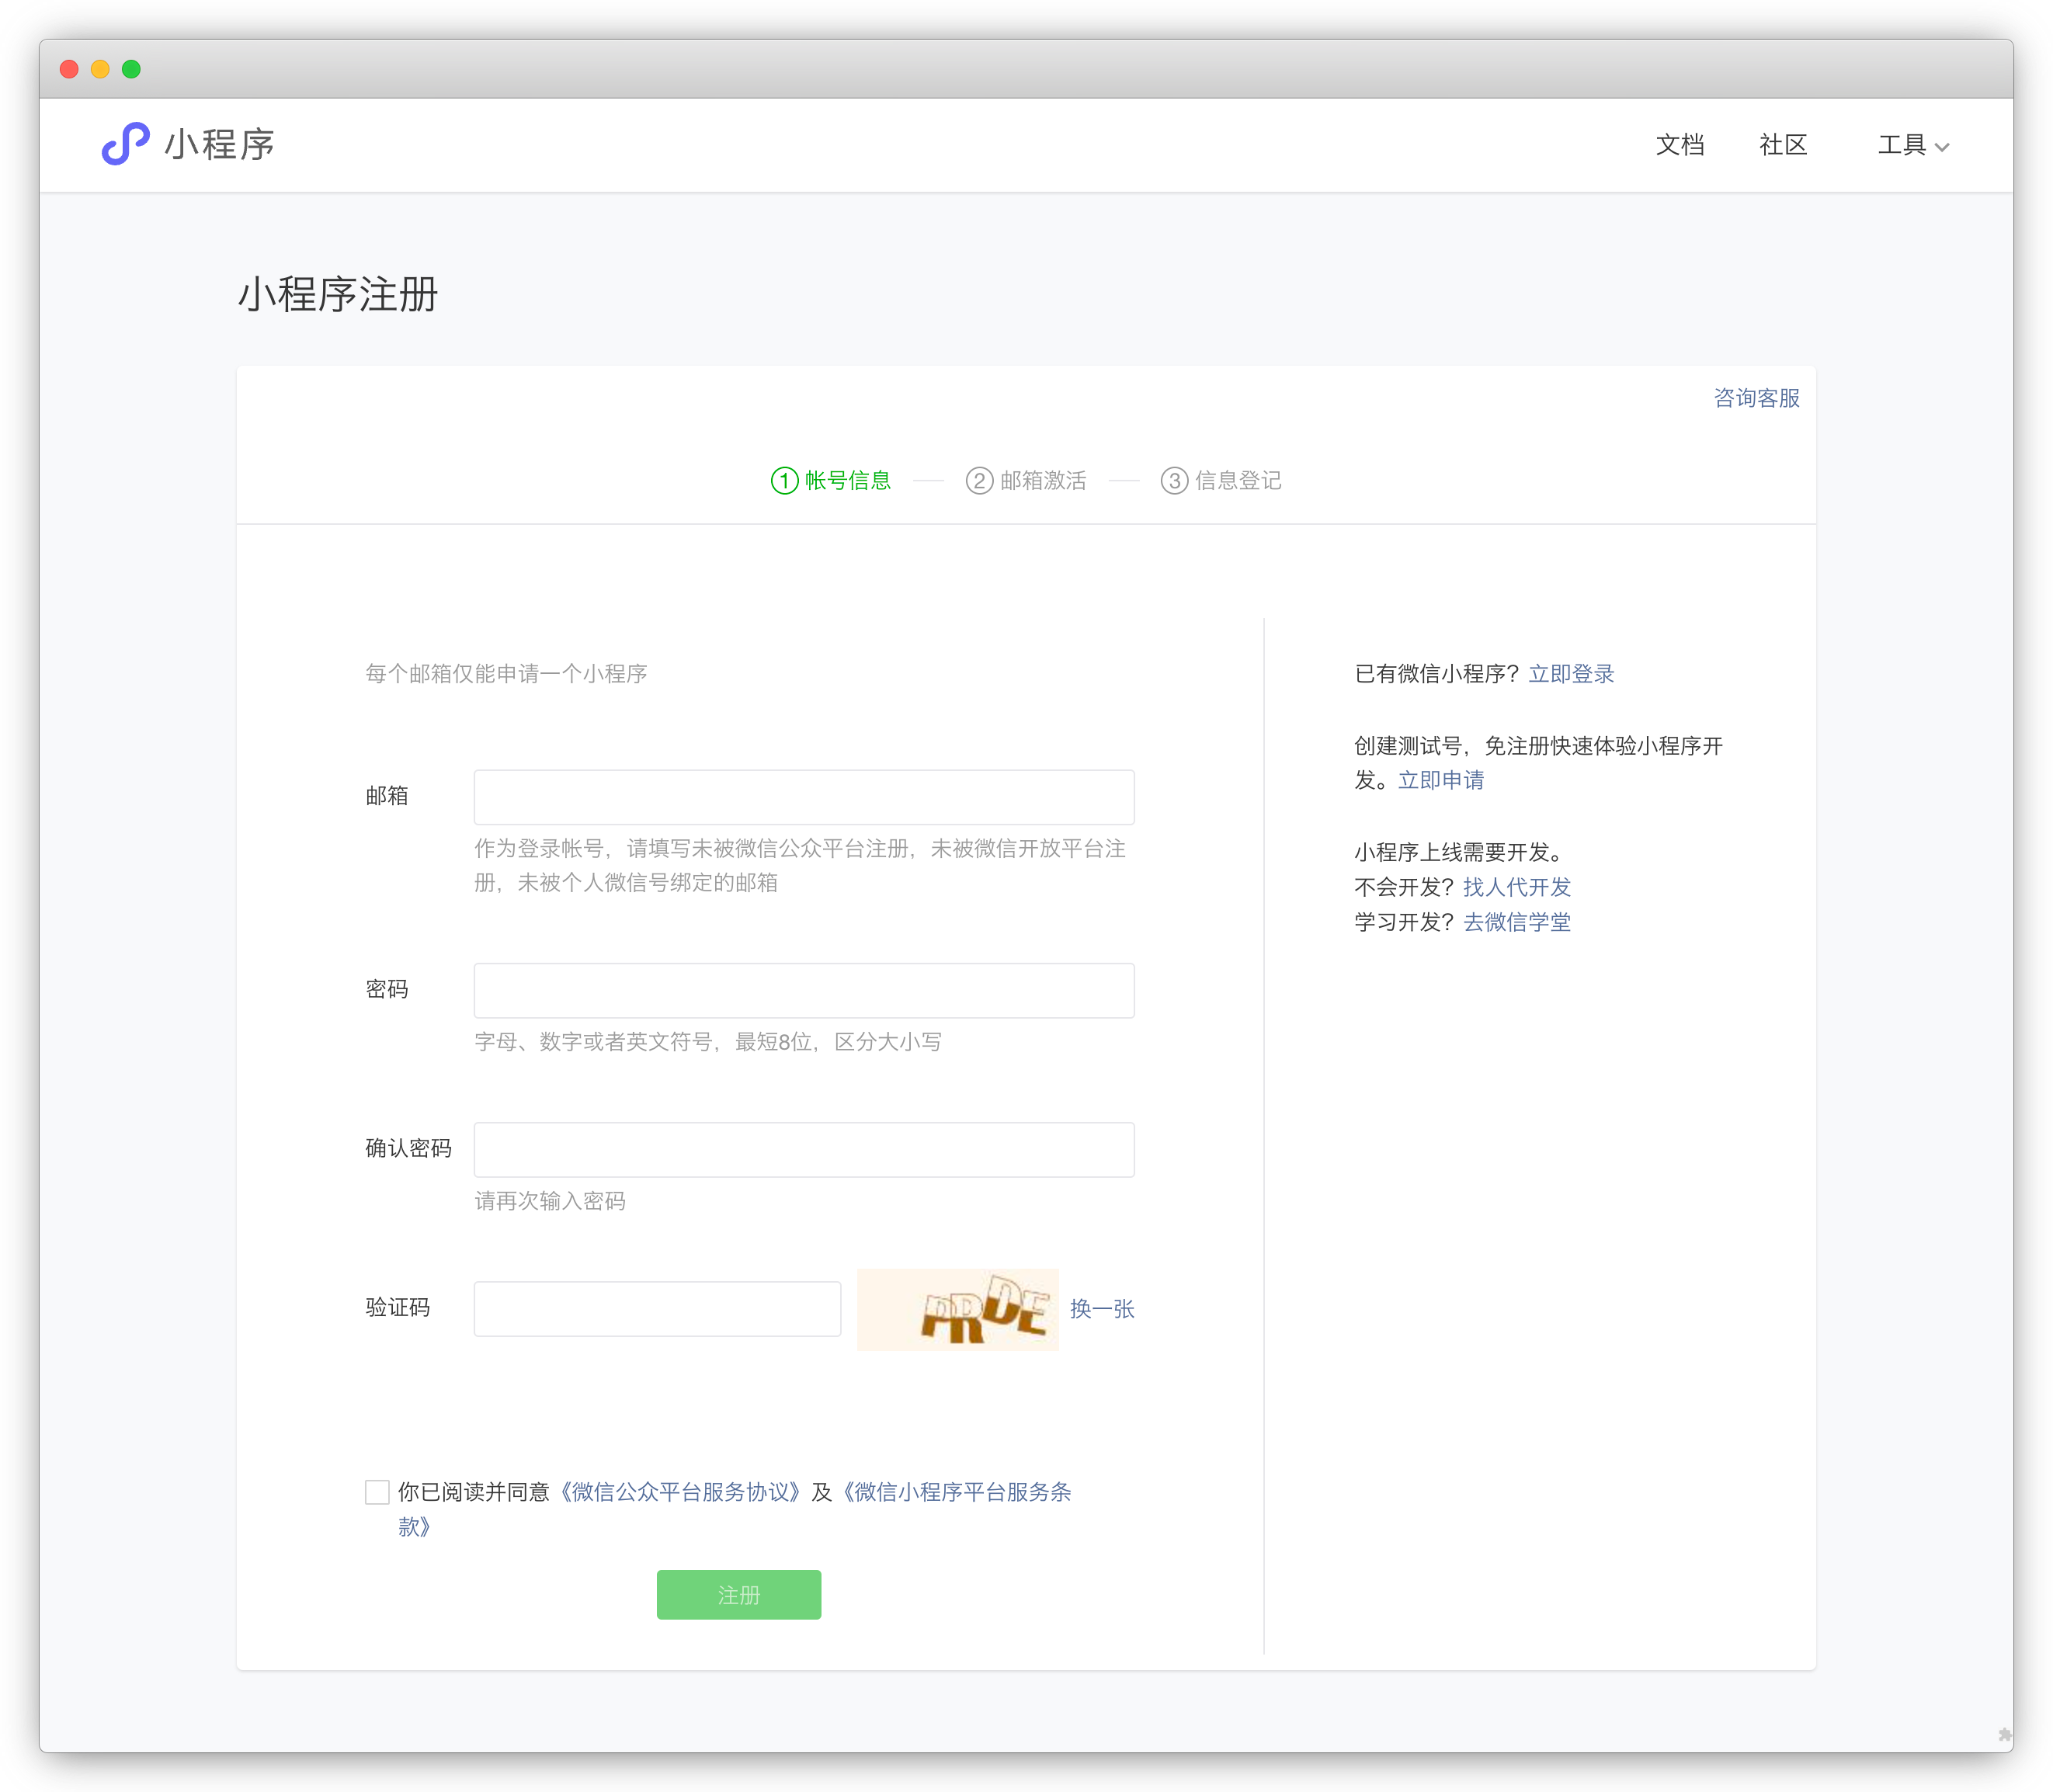The image size is (2053, 1792).
Task: Open the 文档 nav item
Action: (1679, 145)
